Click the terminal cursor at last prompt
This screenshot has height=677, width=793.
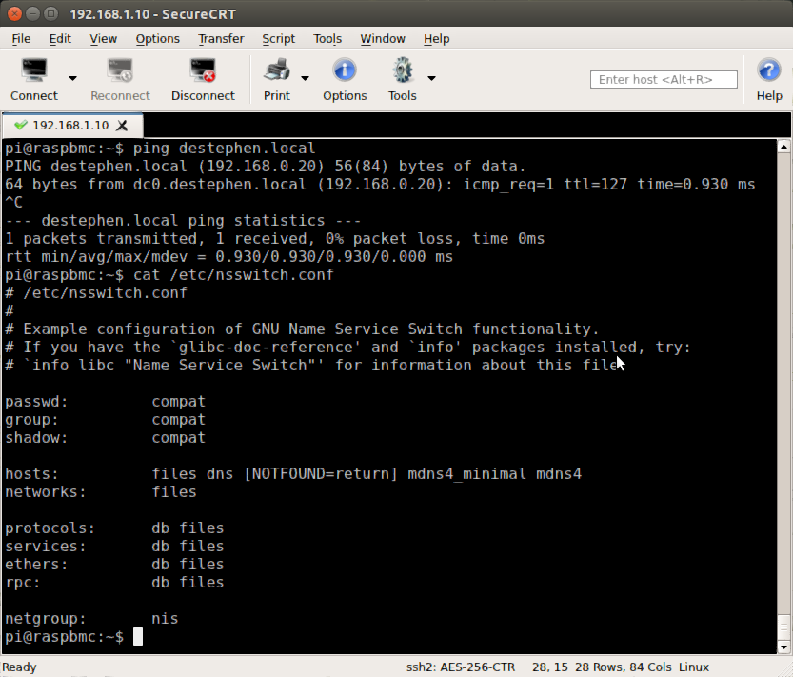click(x=137, y=637)
